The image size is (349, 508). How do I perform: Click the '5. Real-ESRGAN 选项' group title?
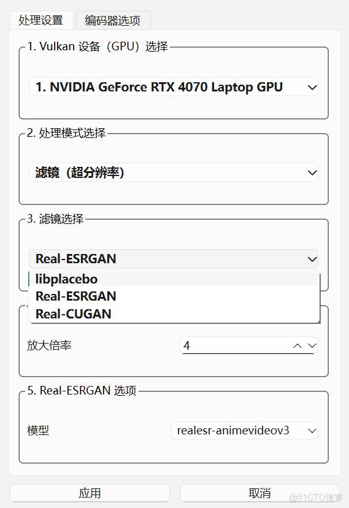[82, 390]
